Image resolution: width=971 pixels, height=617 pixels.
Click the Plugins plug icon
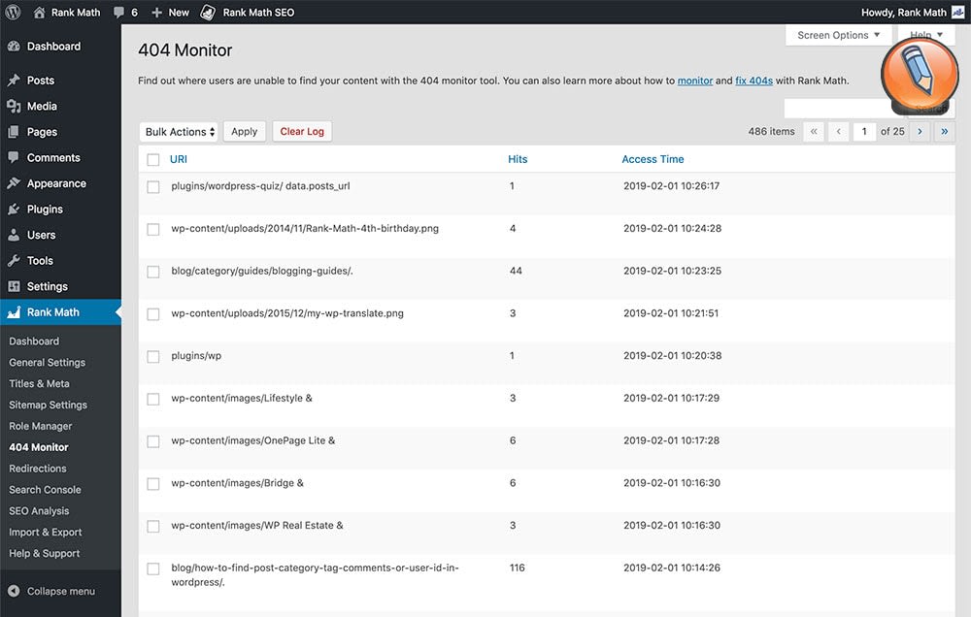14,210
